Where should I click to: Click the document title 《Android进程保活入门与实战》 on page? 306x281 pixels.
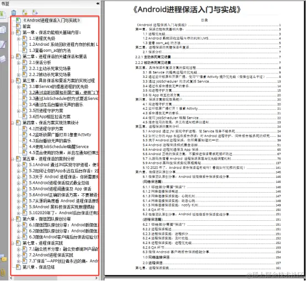click(x=187, y=9)
